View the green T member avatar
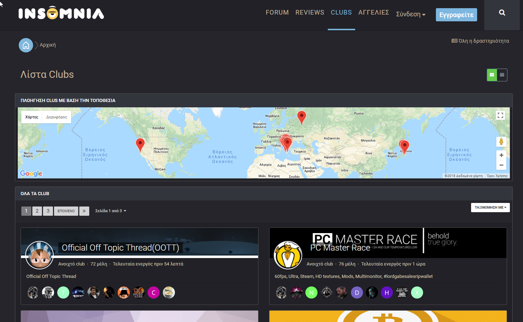The width and height of the screenshot is (523, 322). pos(63,293)
